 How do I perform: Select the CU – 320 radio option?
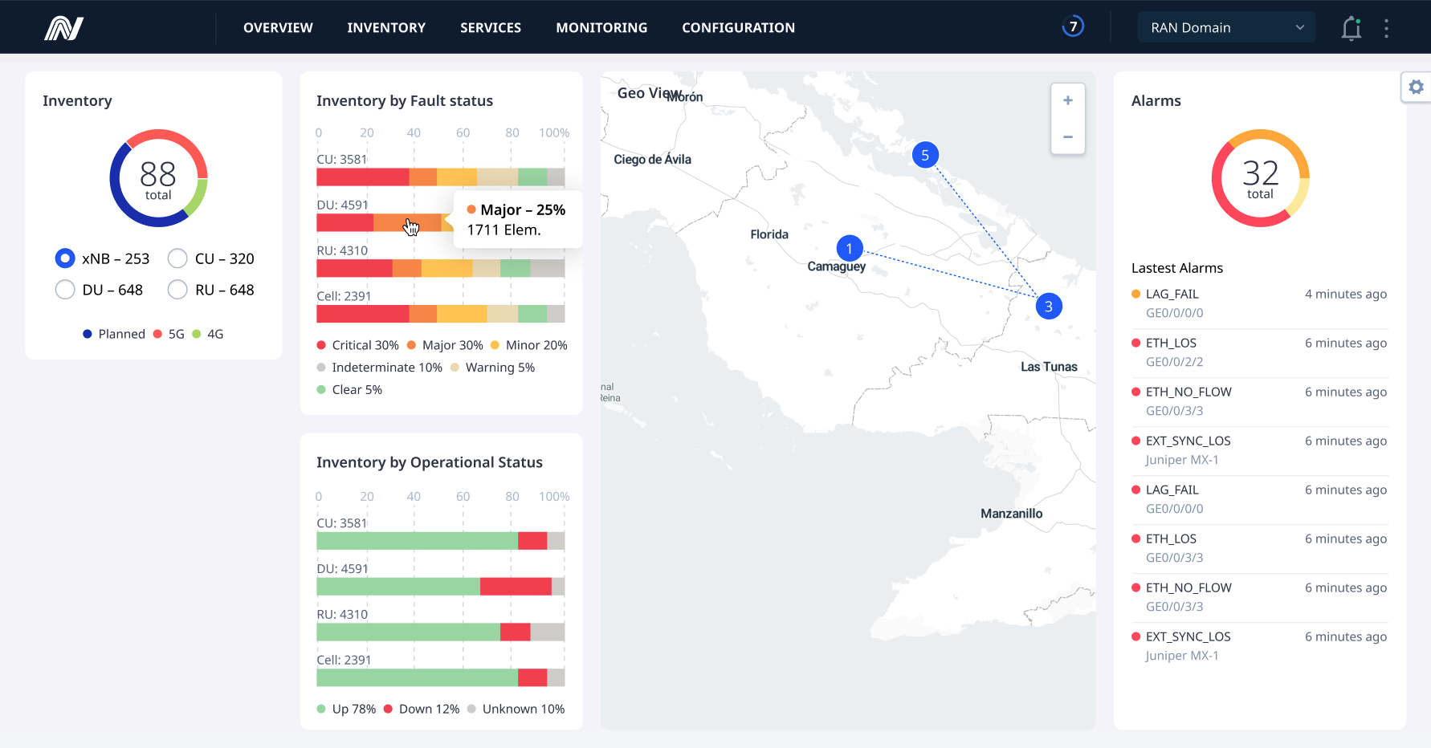click(x=177, y=258)
